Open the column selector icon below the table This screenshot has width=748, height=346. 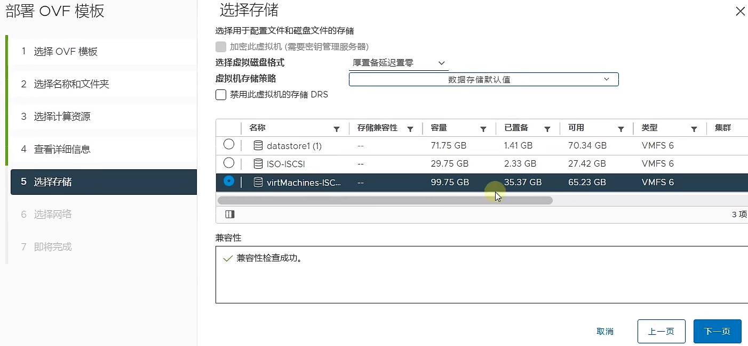point(229,214)
